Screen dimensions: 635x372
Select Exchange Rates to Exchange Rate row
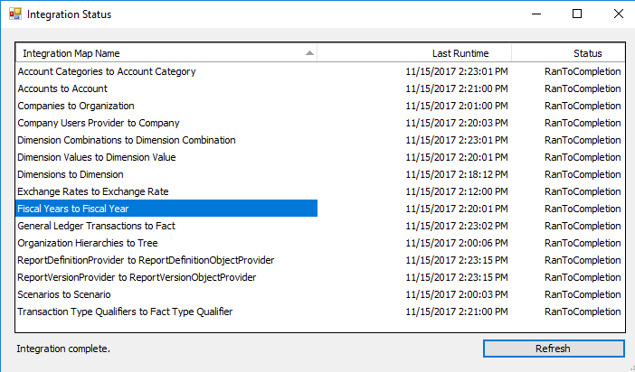coord(320,191)
